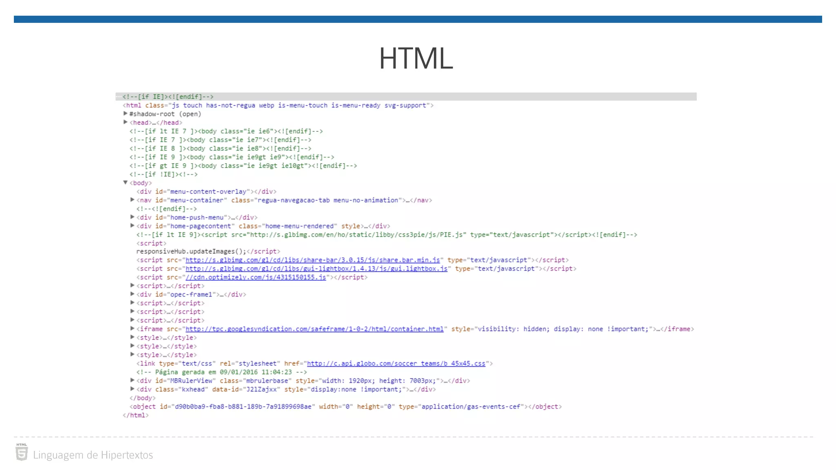Expand the googlesyndication iframe node
The height and width of the screenshot is (470, 836).
pos(132,328)
